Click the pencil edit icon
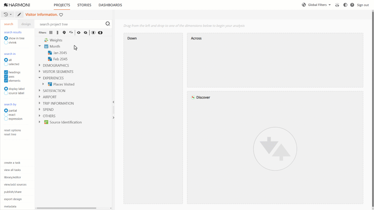 tap(19, 15)
